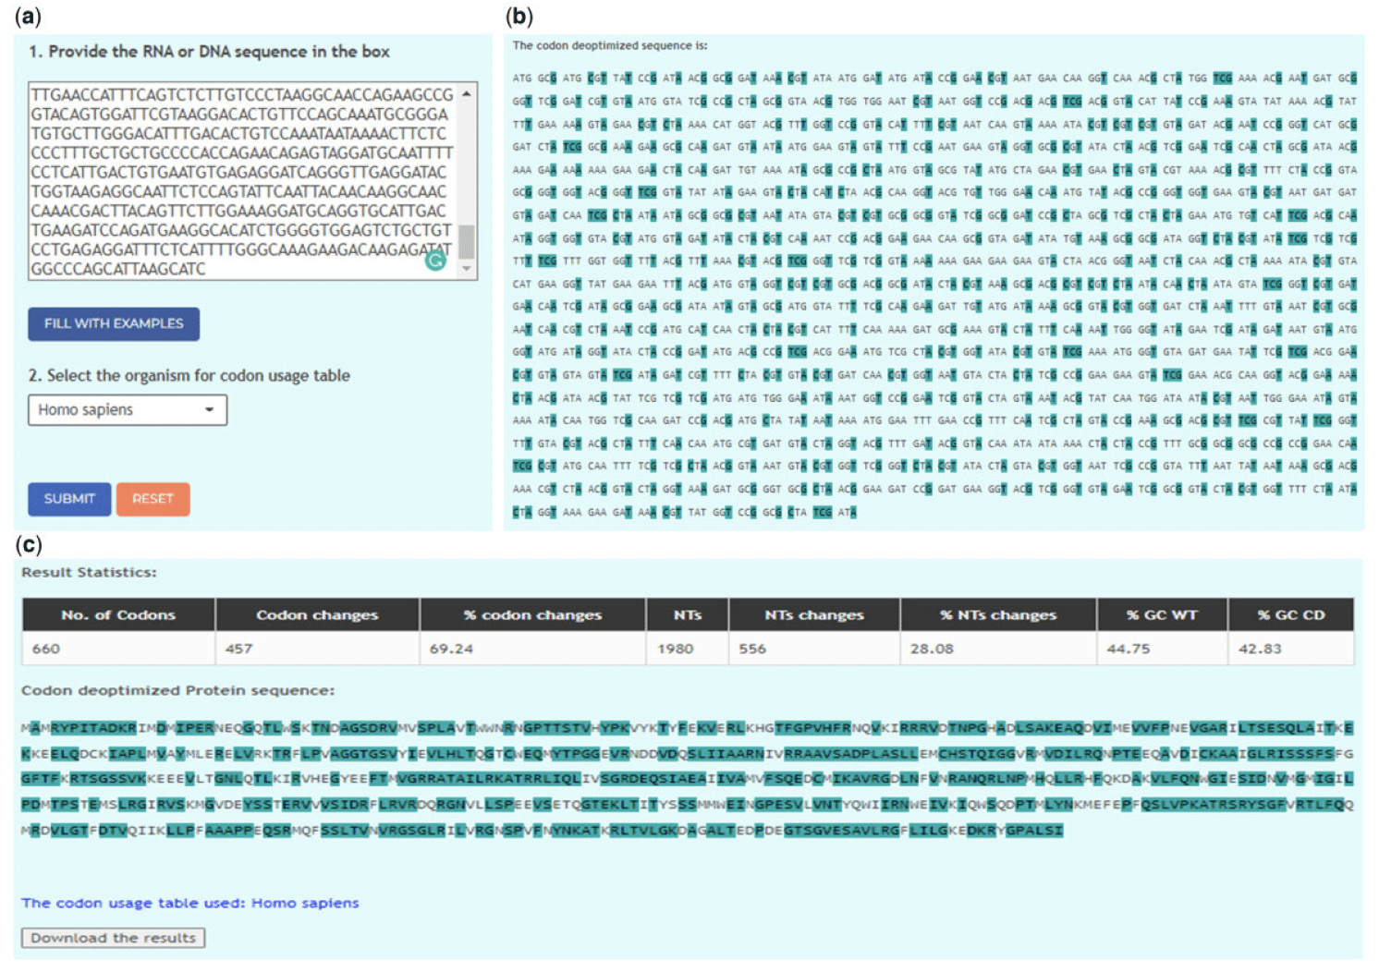Click the dropdown arrow beside Homo sapiens
This screenshot has width=1379, height=972.
[x=208, y=409]
